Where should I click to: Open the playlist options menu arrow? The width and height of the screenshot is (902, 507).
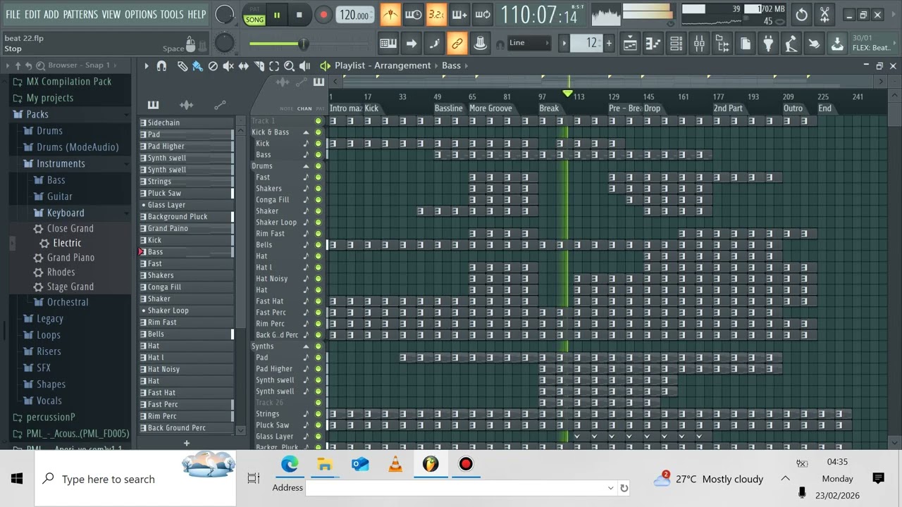point(146,65)
